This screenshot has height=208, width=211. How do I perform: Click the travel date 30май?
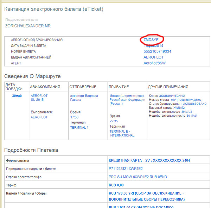pos(17,96)
